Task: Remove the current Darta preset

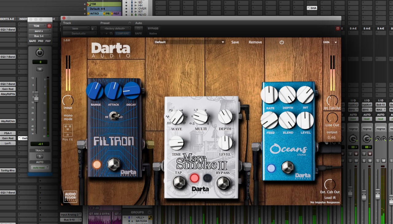Action: (255, 42)
